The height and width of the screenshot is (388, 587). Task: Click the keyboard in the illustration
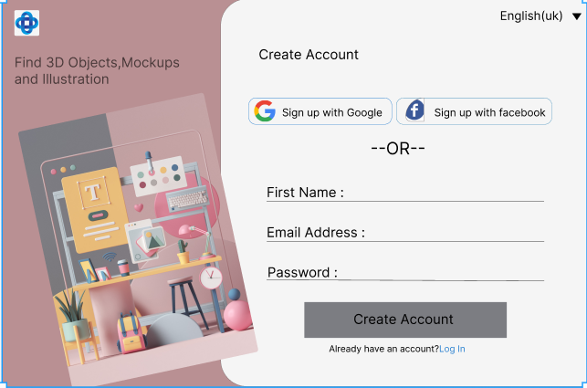pyautogui.click(x=187, y=198)
